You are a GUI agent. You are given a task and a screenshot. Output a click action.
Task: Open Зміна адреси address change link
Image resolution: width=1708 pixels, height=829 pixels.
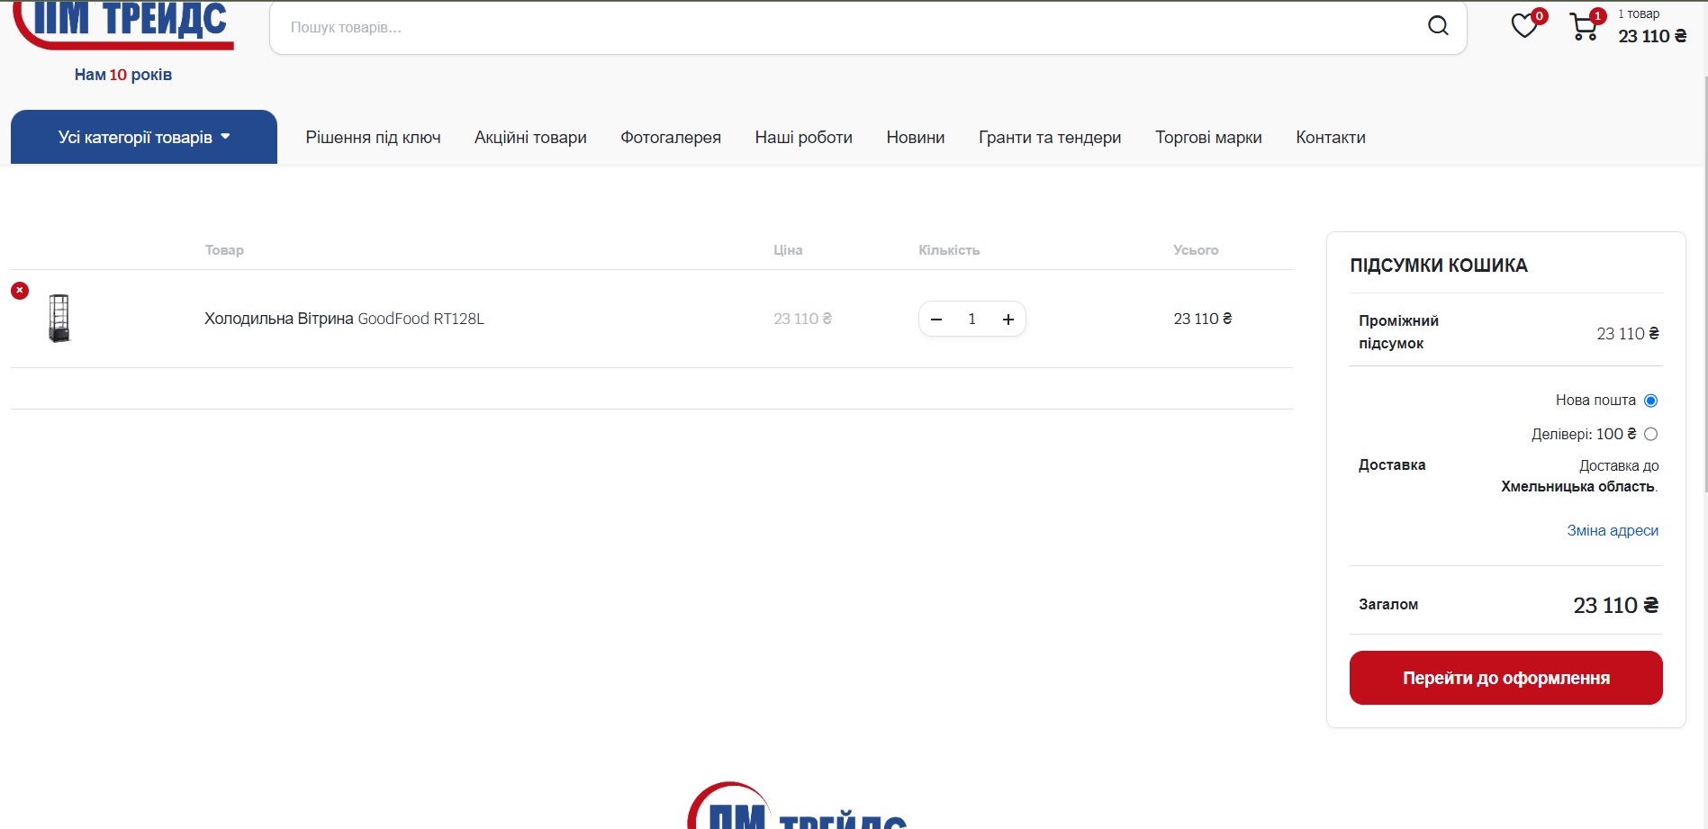click(x=1612, y=531)
